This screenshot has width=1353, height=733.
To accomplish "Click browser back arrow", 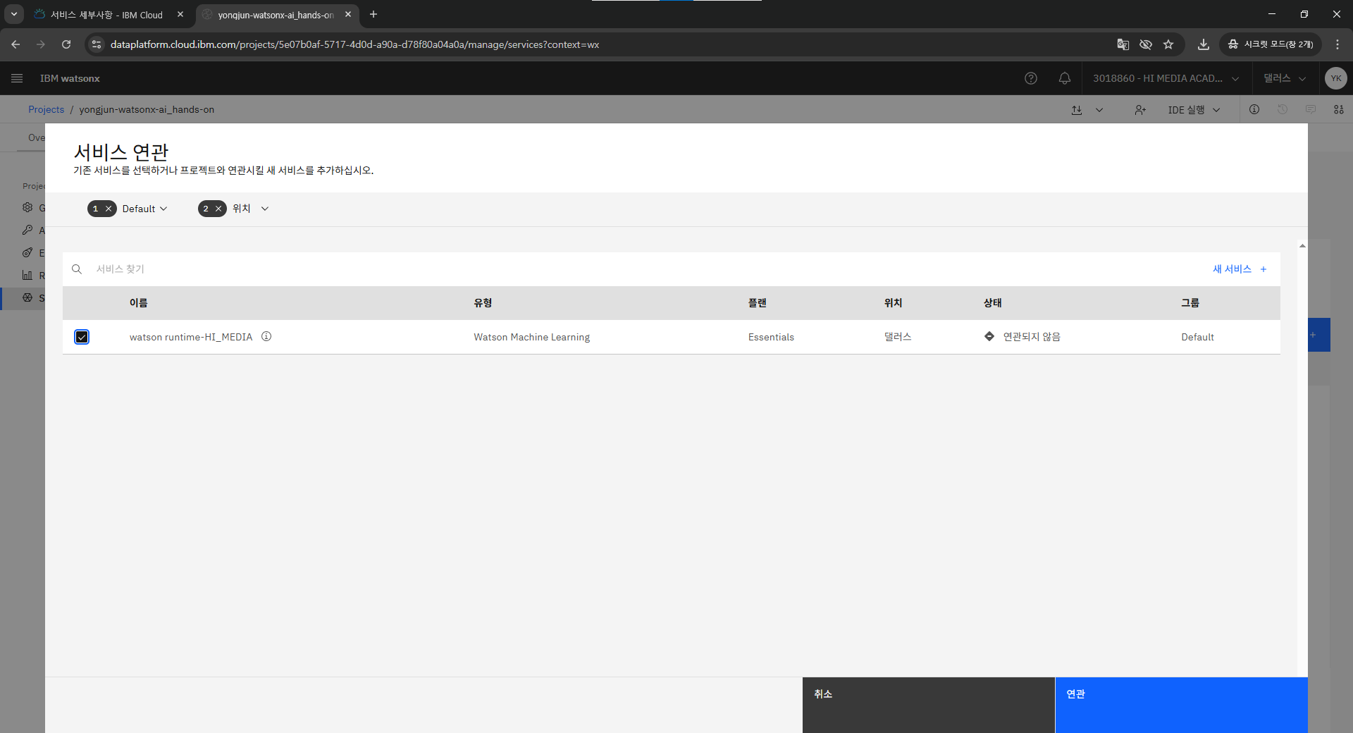I will tap(16, 44).
